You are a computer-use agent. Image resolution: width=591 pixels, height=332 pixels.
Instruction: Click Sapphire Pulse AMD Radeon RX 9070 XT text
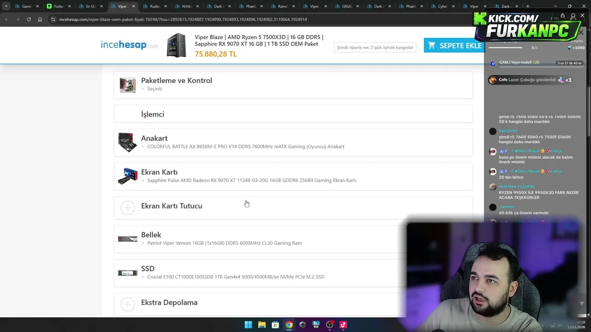pos(252,180)
